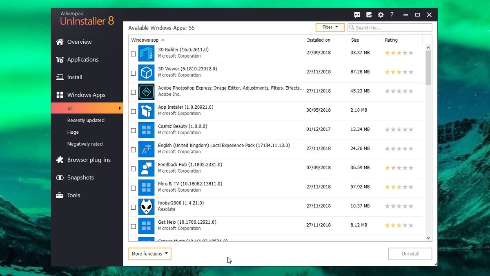Check the Films & TV checkbox
This screenshot has width=490, height=276.
tap(133, 188)
